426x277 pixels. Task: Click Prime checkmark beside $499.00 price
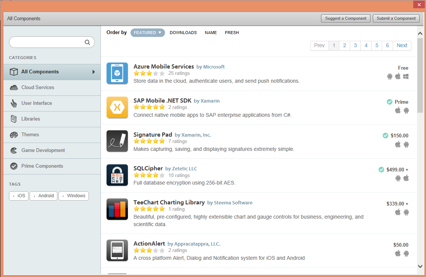[x=381, y=170]
